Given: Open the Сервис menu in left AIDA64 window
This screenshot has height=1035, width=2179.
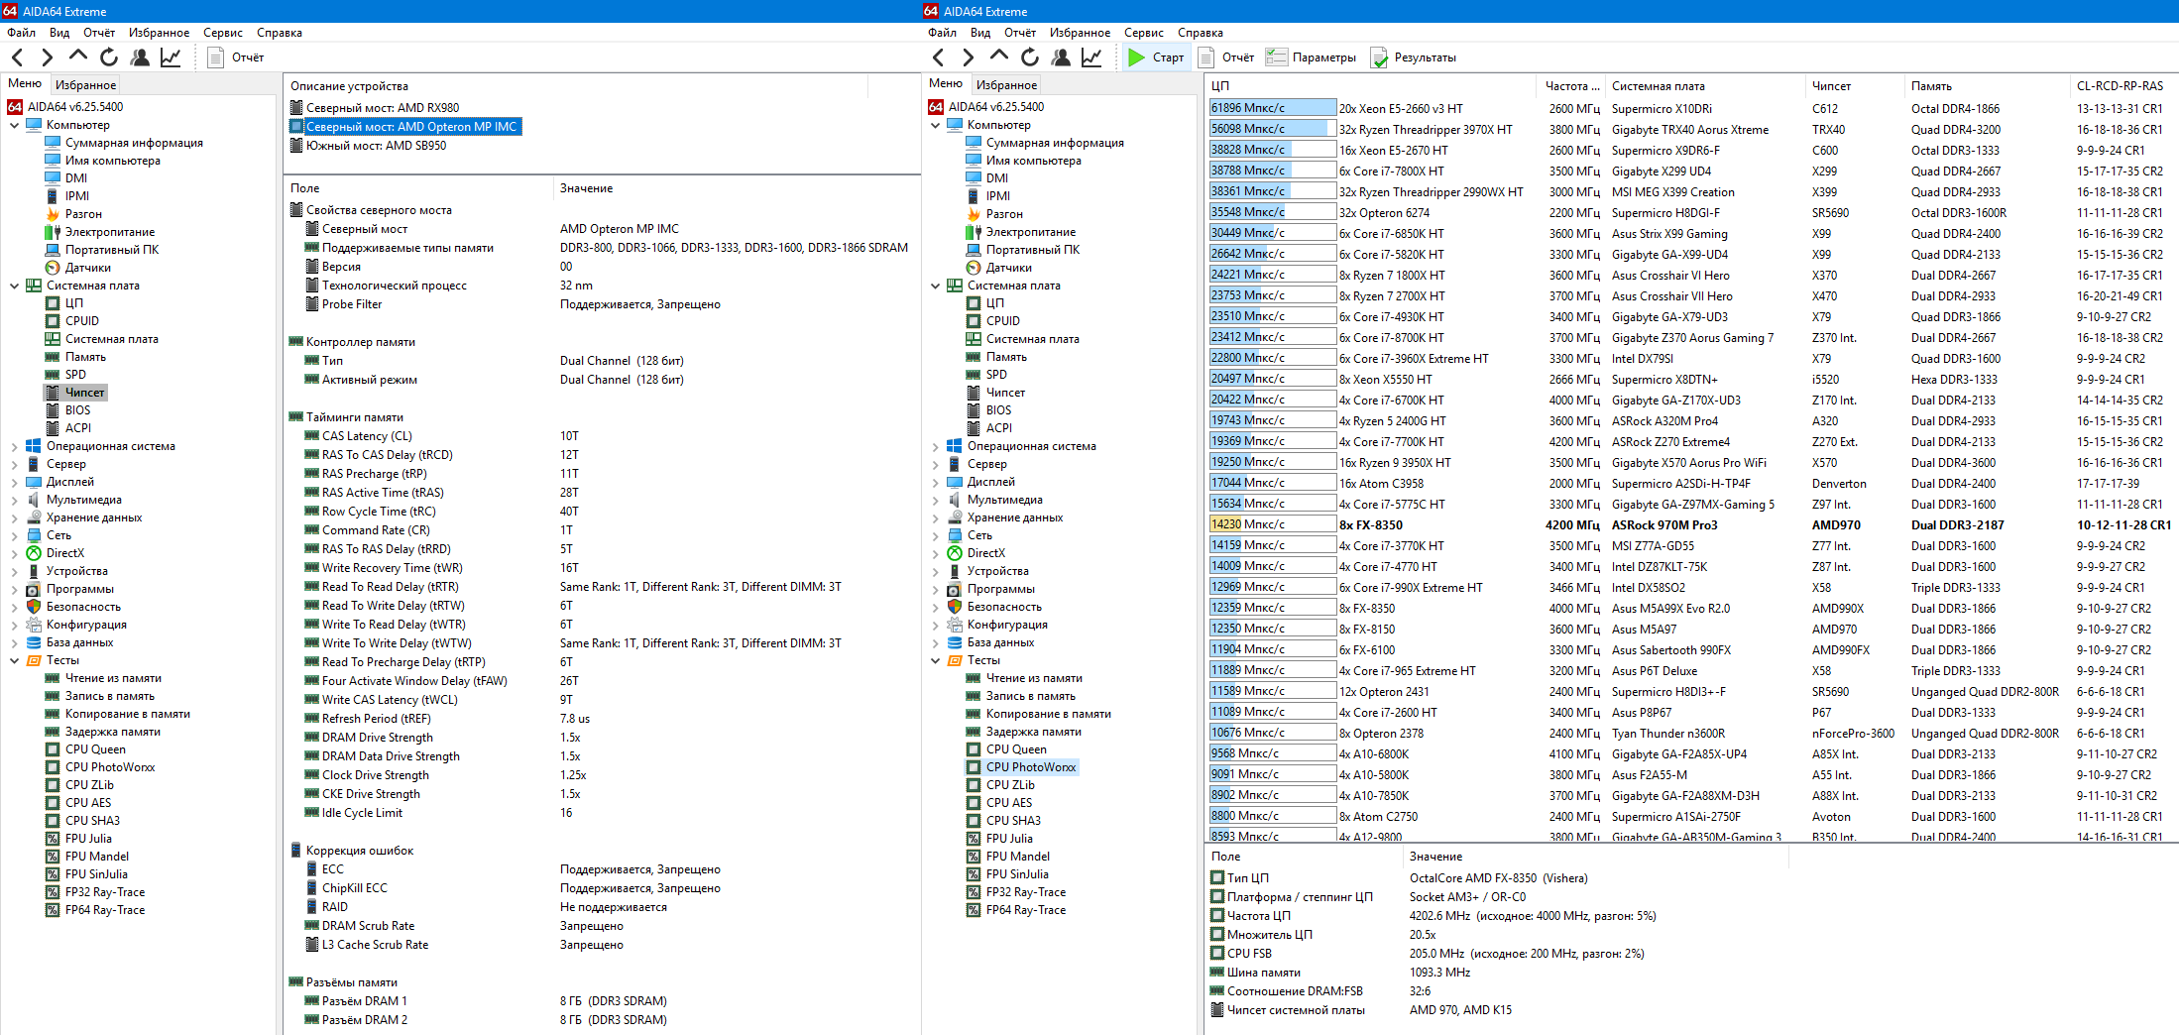Looking at the screenshot, I should [x=223, y=33].
